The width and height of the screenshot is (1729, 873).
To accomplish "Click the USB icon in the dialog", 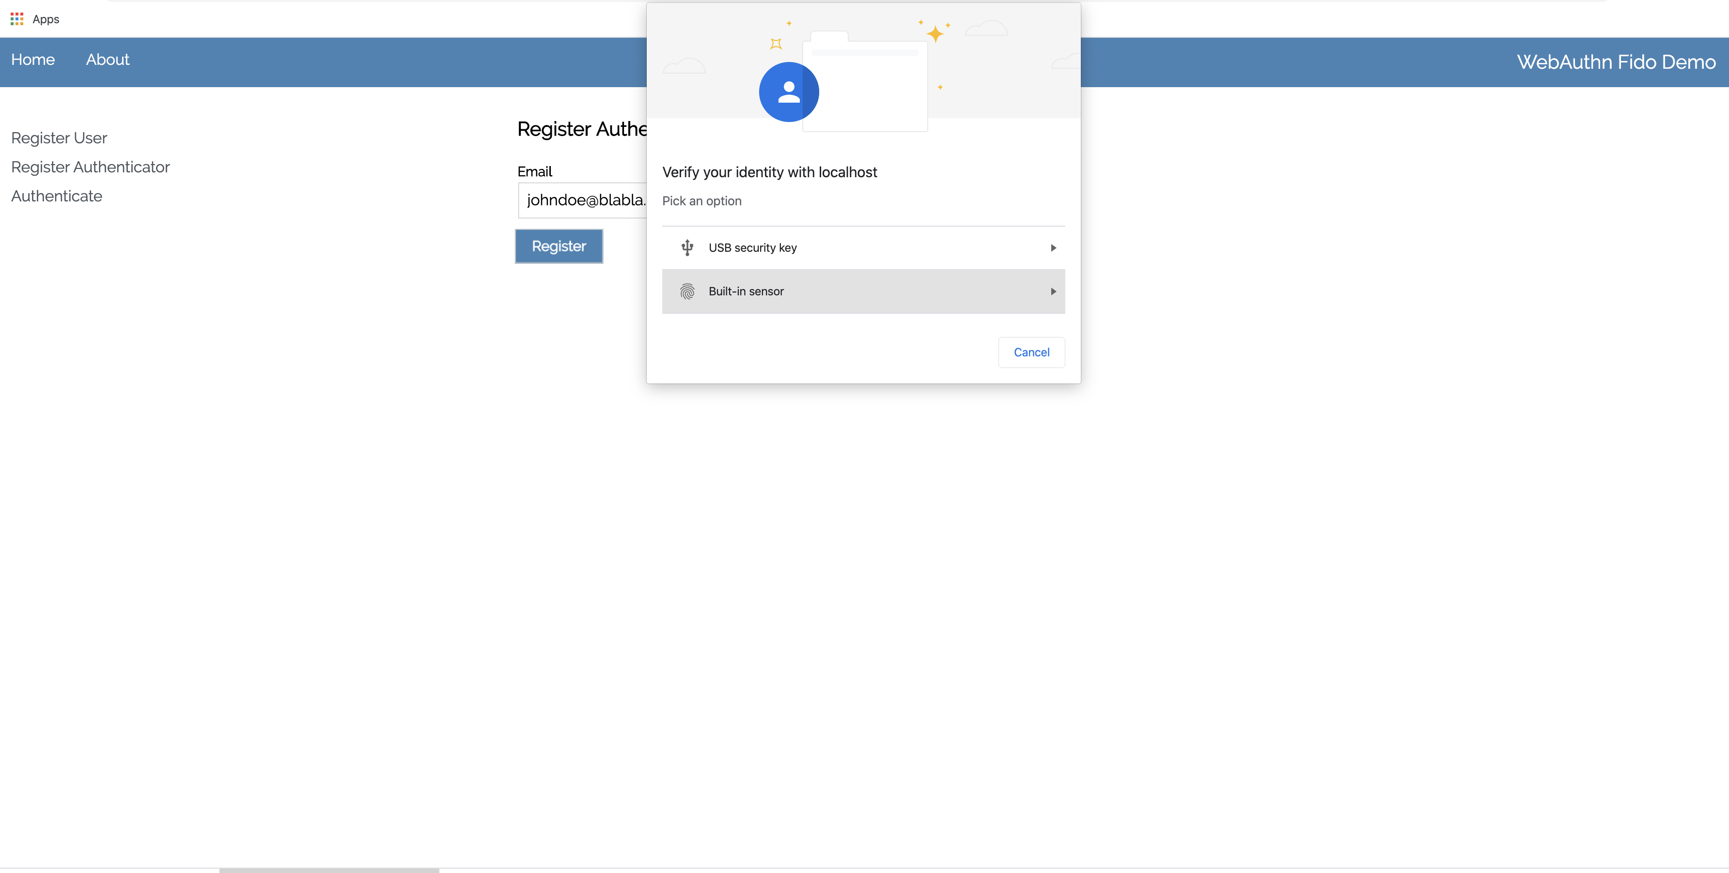I will coord(686,247).
